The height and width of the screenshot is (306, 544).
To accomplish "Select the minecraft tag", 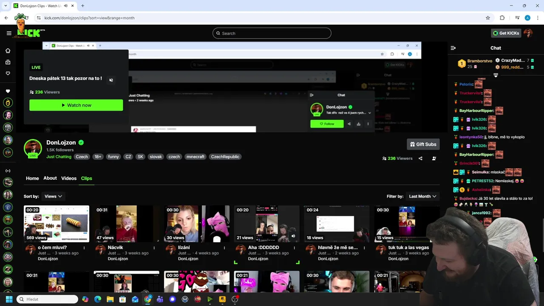I will tap(195, 157).
